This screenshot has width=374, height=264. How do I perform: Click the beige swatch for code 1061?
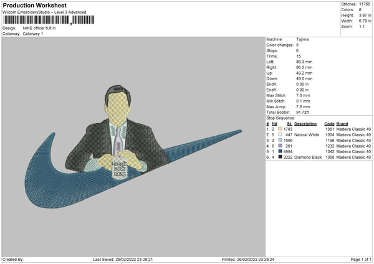pyautogui.click(x=280, y=129)
